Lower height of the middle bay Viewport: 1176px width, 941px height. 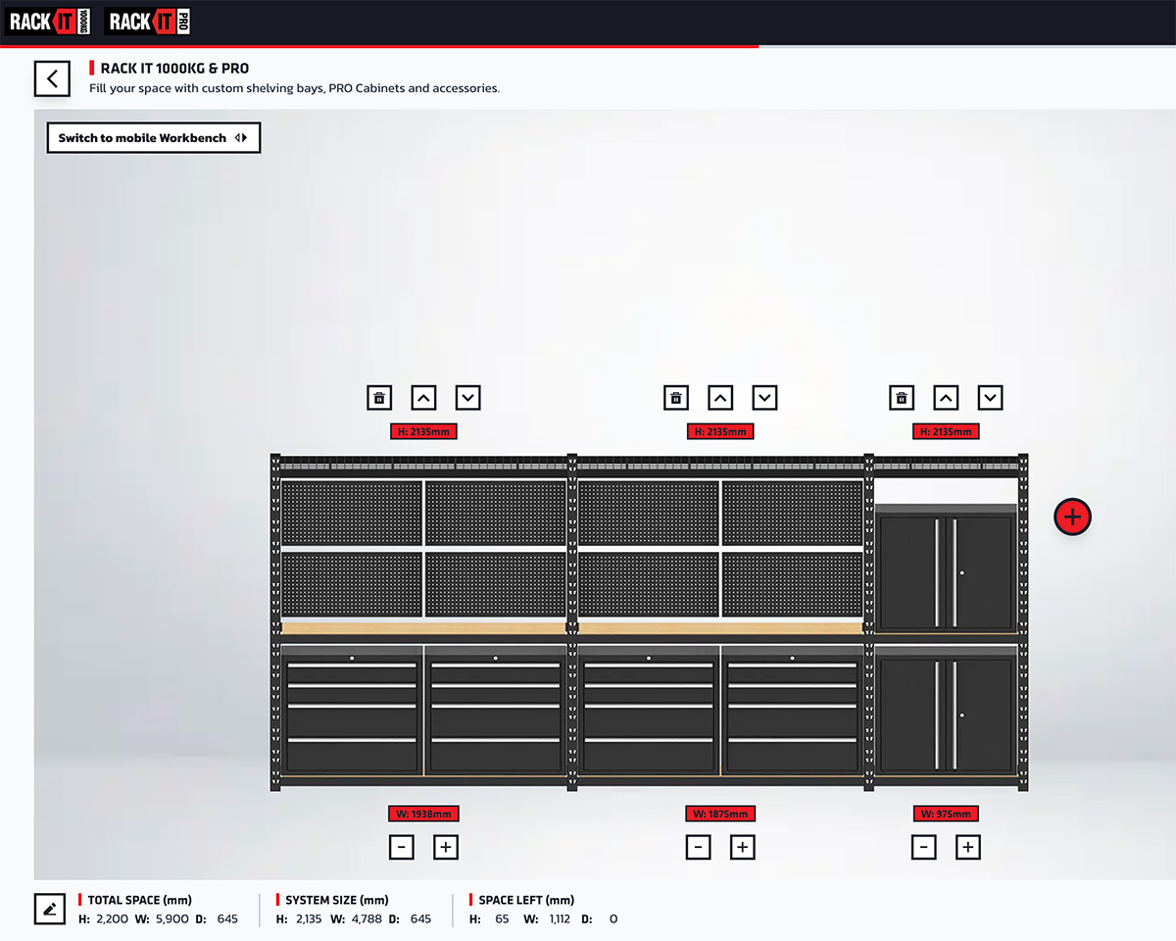(765, 398)
